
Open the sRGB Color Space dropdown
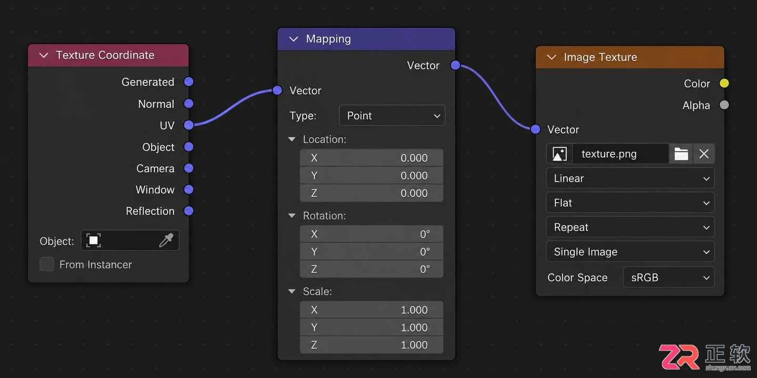click(669, 278)
